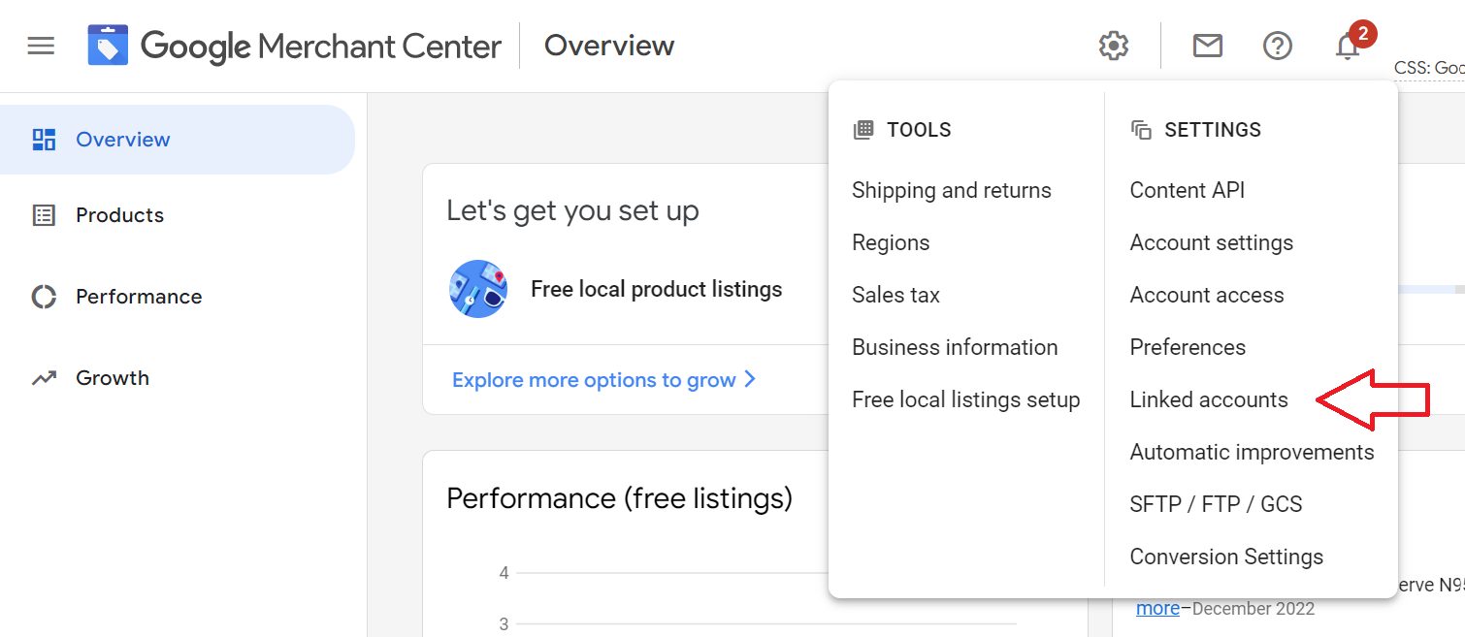The image size is (1465, 637).
Task: Click the Performance donut icon in sidebar
Action: (x=44, y=297)
